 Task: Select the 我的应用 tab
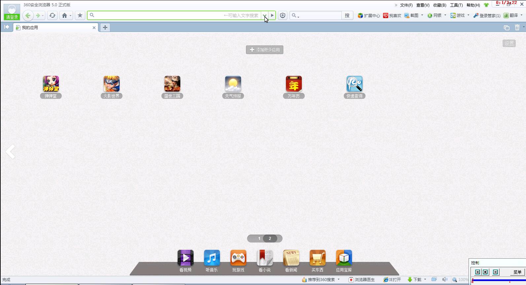click(55, 28)
